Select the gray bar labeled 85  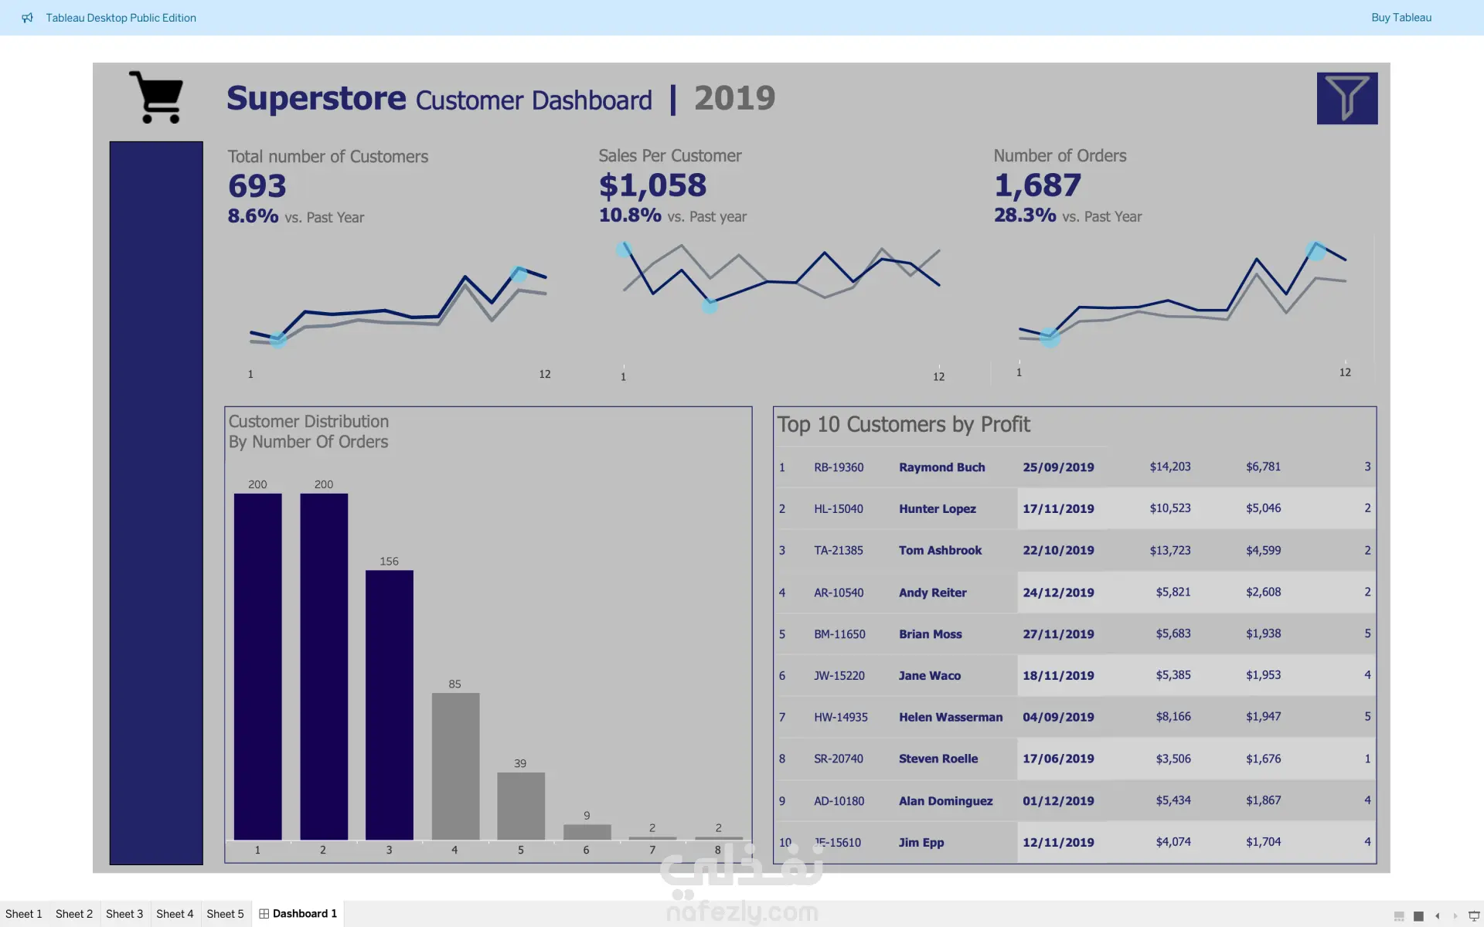[x=455, y=766]
